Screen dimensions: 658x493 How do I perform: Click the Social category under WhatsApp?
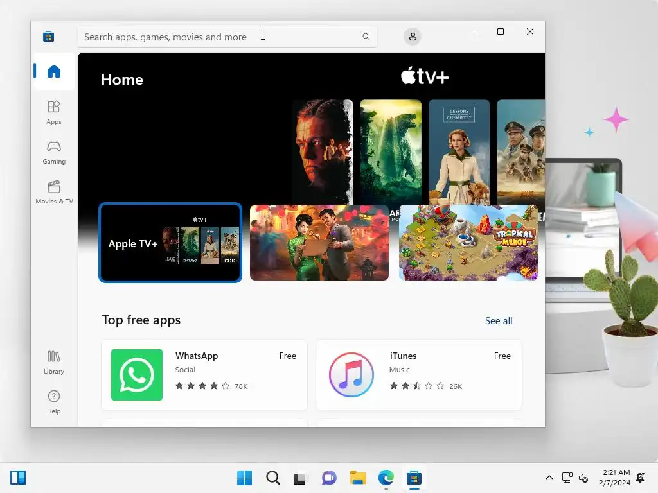185,370
